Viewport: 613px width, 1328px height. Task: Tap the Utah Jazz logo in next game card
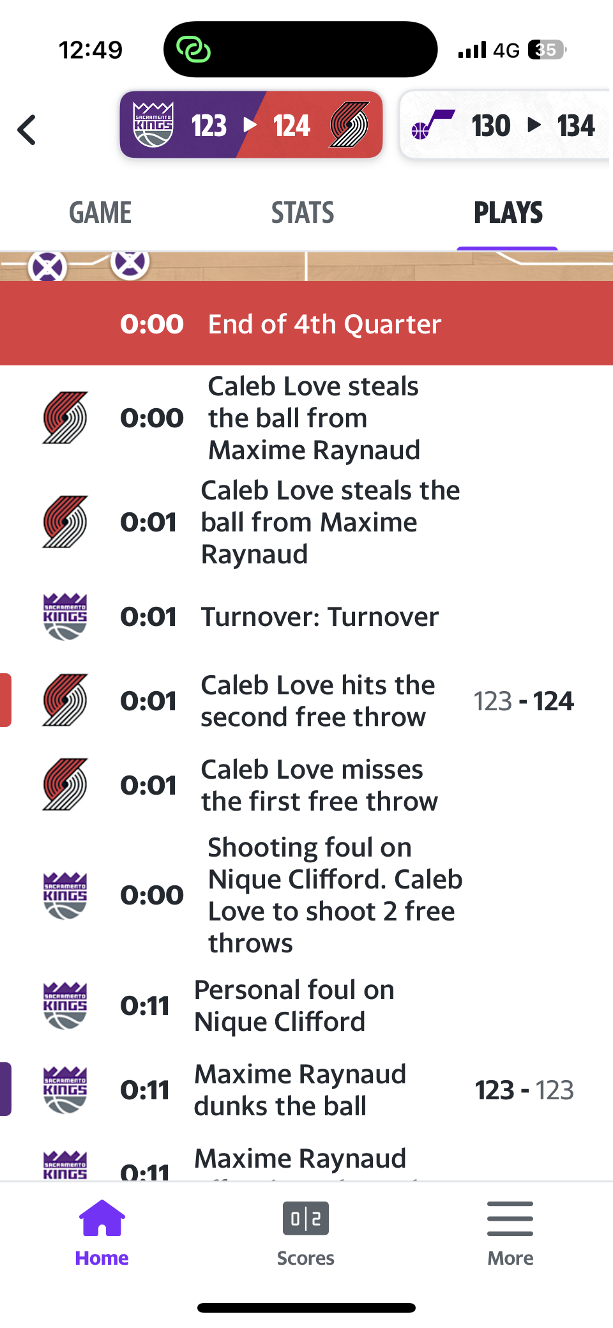(433, 125)
